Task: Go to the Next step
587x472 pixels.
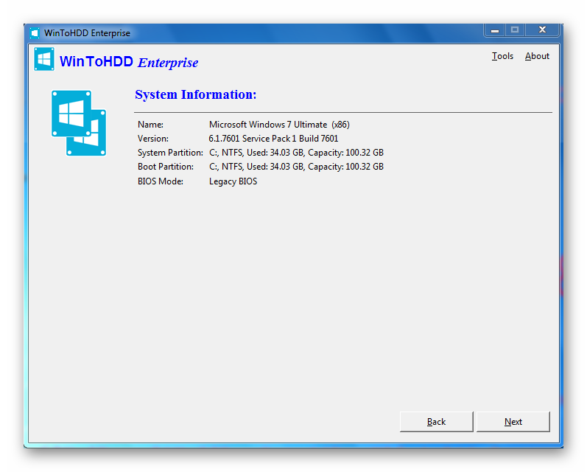Action: pos(513,422)
